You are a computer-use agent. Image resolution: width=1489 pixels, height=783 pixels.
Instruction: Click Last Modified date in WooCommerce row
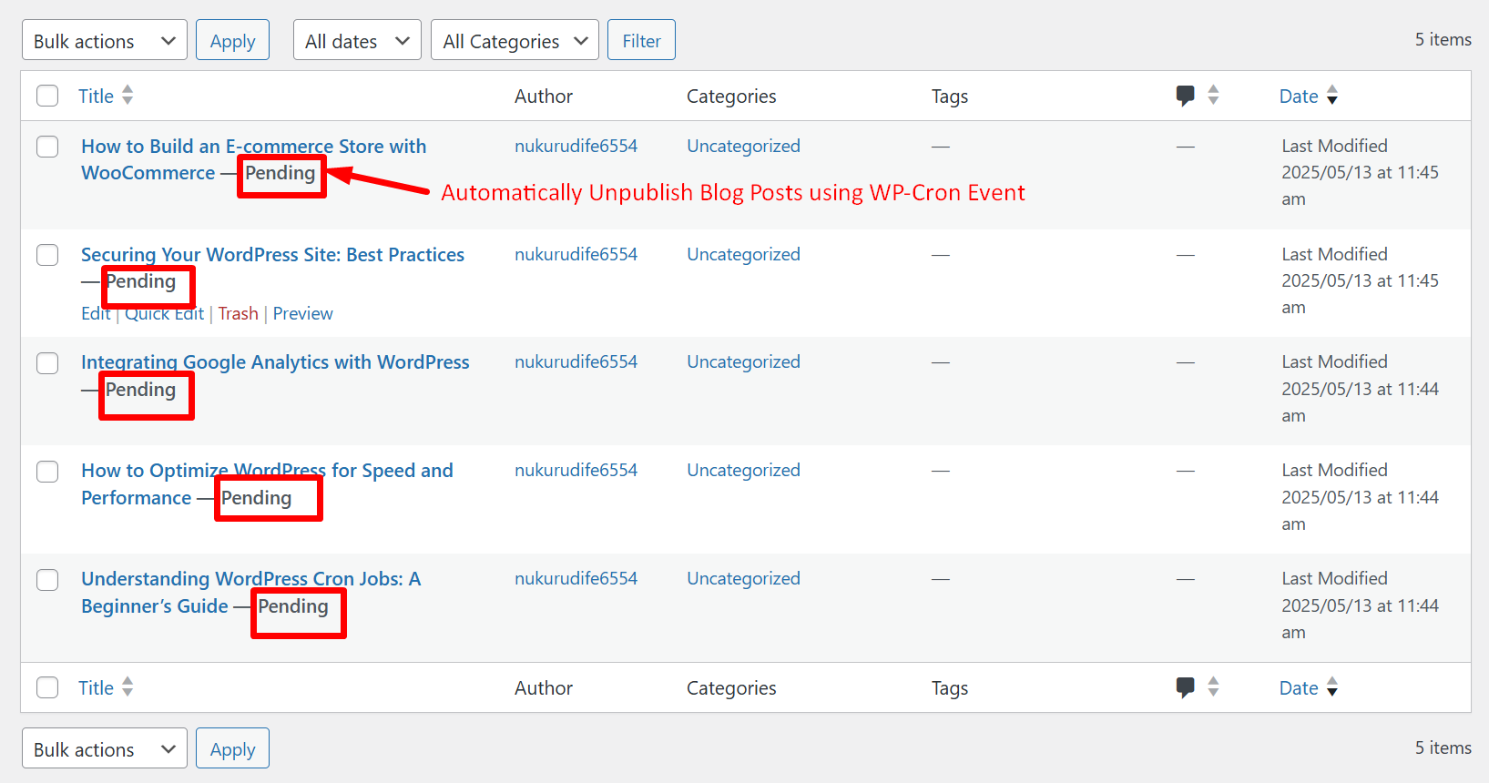[1360, 172]
